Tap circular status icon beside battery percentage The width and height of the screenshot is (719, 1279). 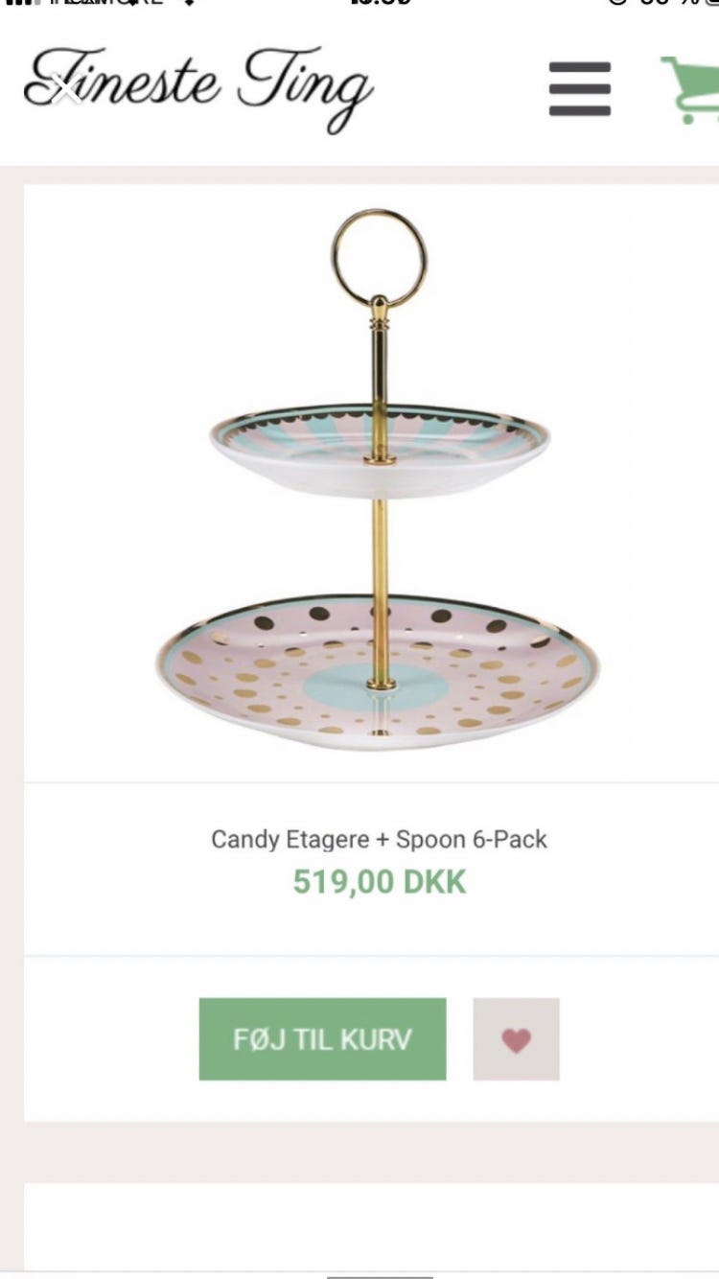[x=618, y=3]
